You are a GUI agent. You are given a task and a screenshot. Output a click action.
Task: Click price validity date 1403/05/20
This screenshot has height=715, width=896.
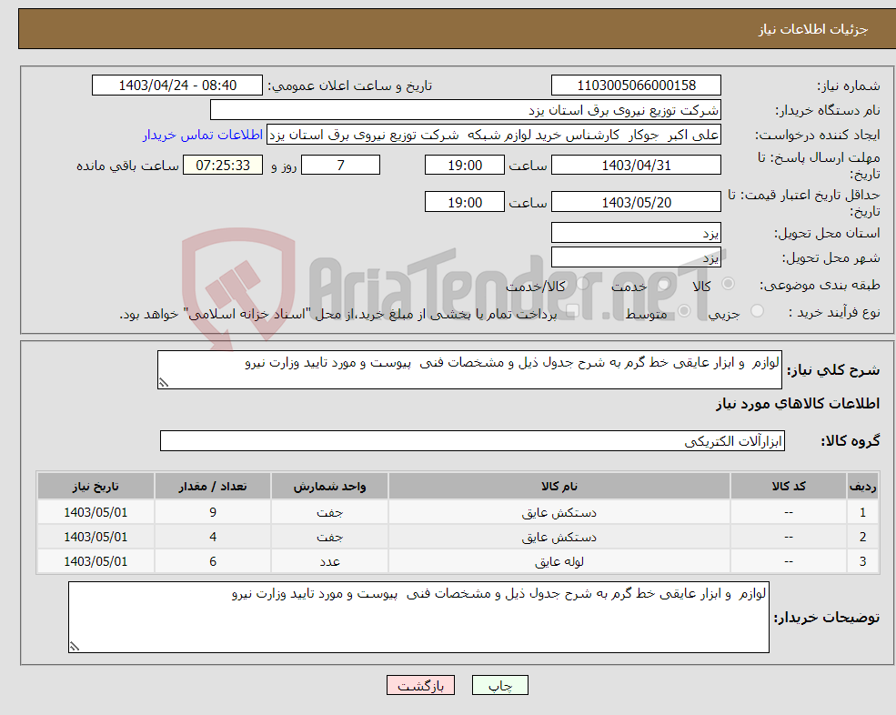(636, 202)
